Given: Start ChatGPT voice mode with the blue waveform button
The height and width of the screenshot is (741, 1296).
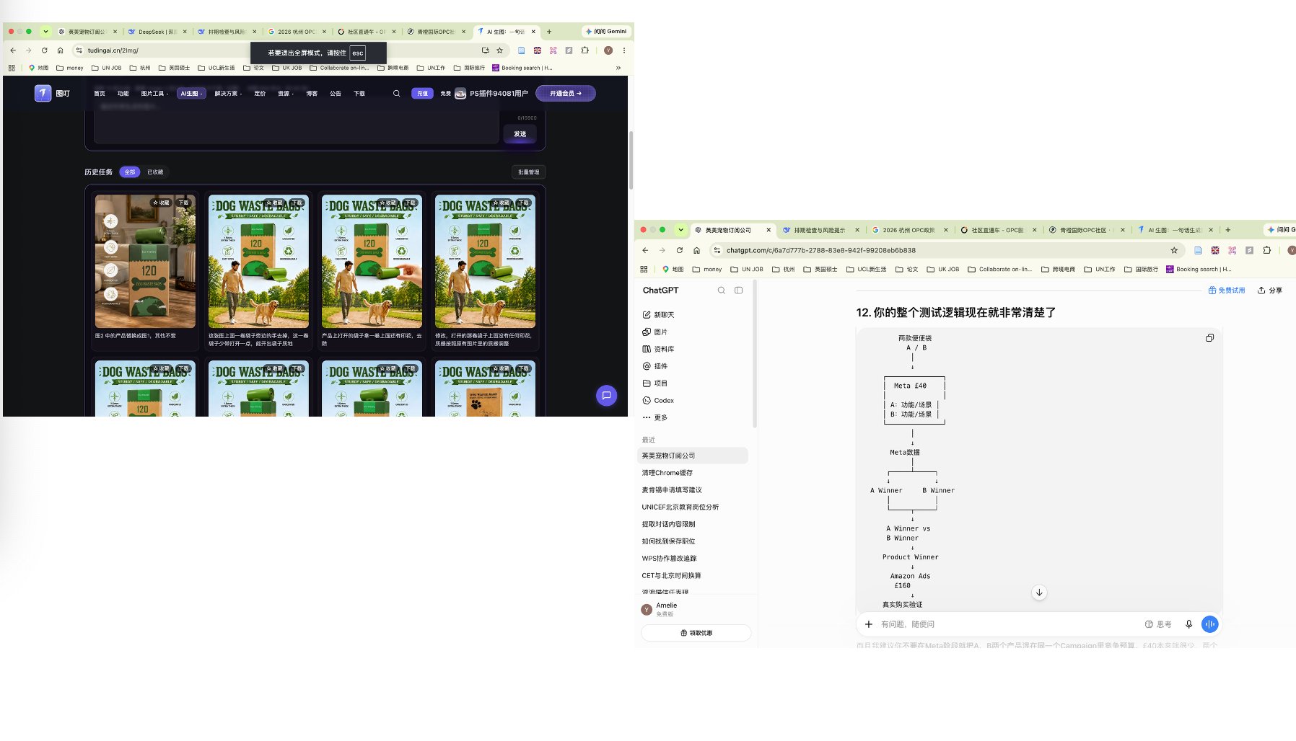Looking at the screenshot, I should click(x=1209, y=624).
